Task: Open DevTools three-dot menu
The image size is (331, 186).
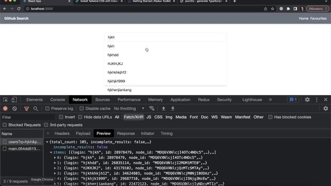Action: [317, 100]
